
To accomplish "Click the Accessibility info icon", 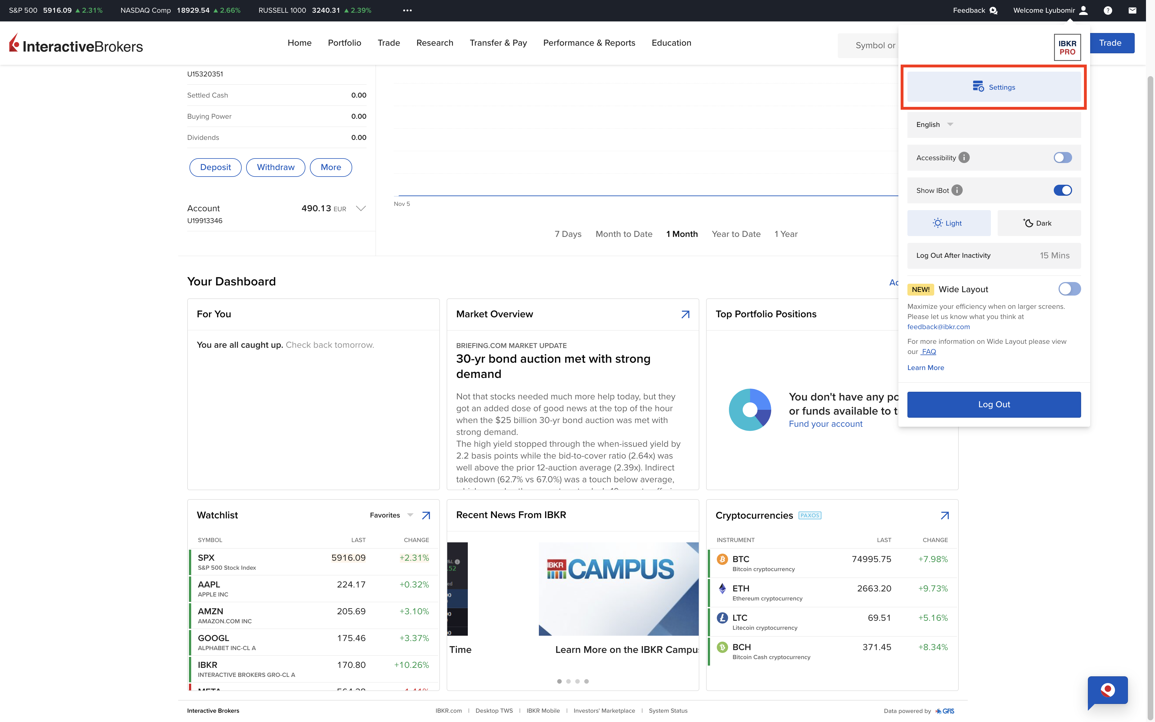I will [964, 158].
